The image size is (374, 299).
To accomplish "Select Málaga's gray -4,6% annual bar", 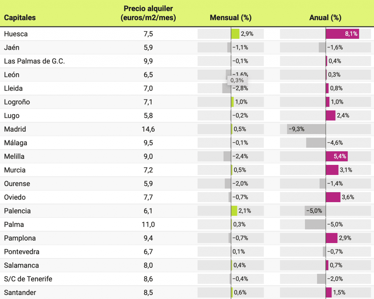I will (316, 143).
